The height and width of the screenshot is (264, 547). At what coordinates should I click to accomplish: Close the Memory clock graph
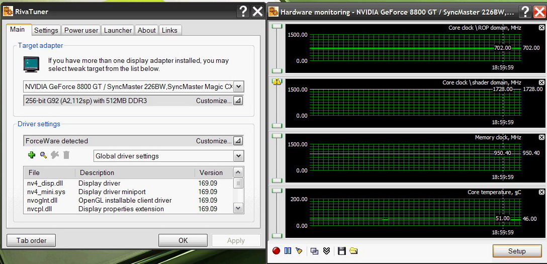[x=541, y=137]
